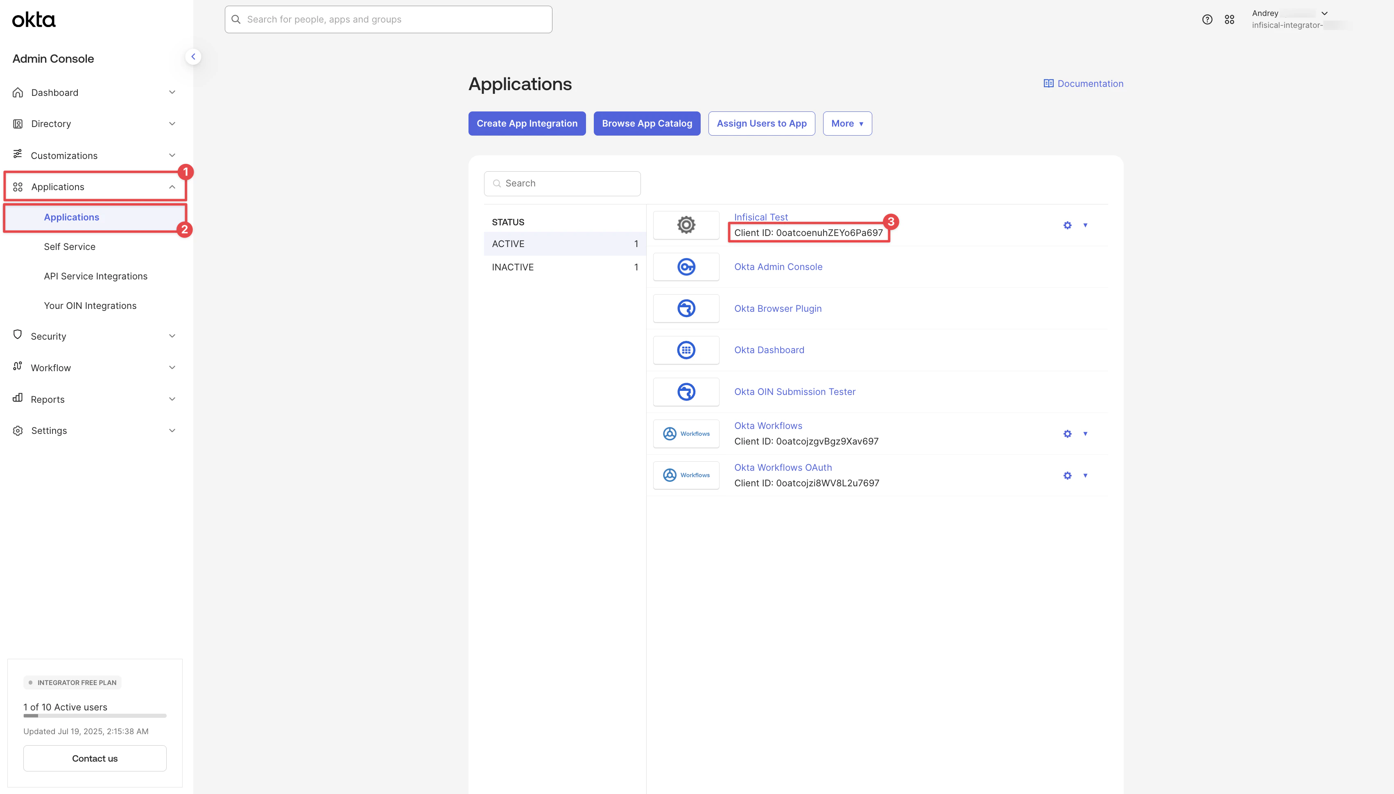Screen dimensions: 1394x794
Task: Click the Dashboard home icon
Action: [x=18, y=93]
